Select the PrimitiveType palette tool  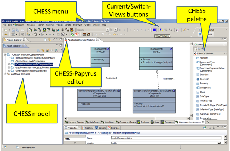pyautogui.click(x=204, y=101)
